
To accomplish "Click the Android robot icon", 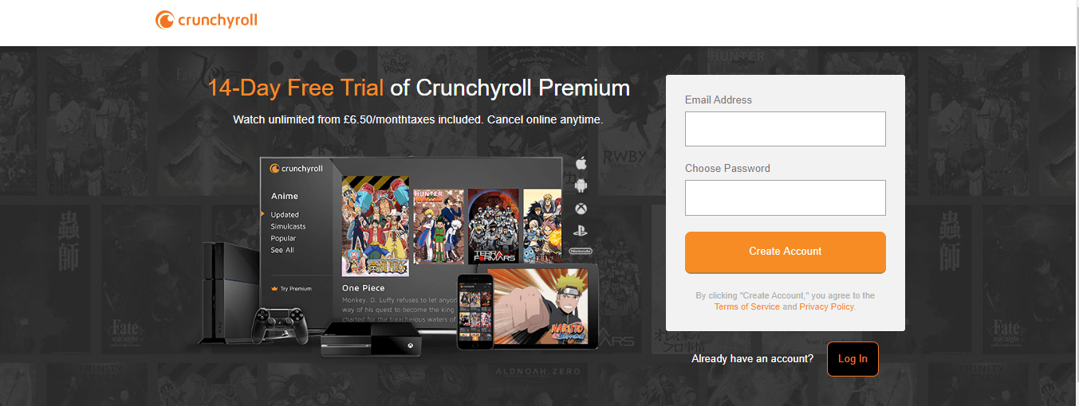I will pos(581,185).
